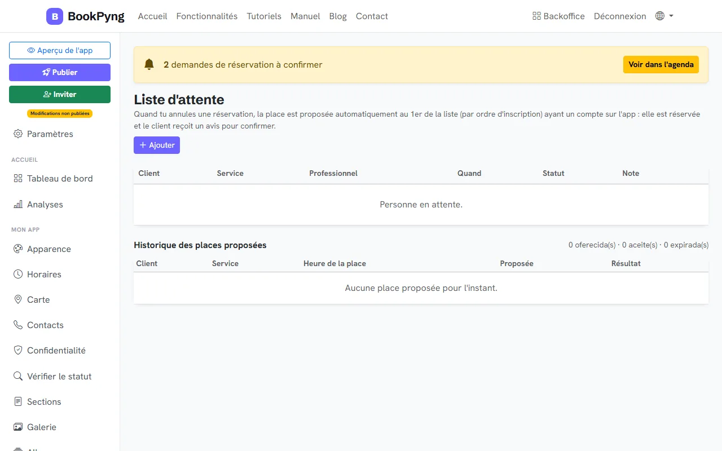The width and height of the screenshot is (722, 451).
Task: Click the Publier button
Action: click(x=60, y=72)
